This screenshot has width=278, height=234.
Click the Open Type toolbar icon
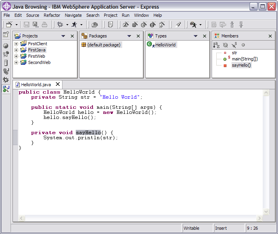click(x=94, y=25)
